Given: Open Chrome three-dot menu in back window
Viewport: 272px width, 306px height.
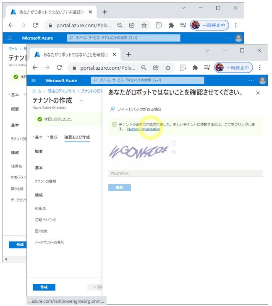Looking at the screenshot, I should (236, 25).
